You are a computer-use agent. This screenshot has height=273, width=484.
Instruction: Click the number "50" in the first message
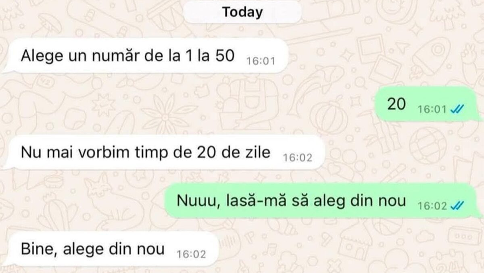pos(225,56)
